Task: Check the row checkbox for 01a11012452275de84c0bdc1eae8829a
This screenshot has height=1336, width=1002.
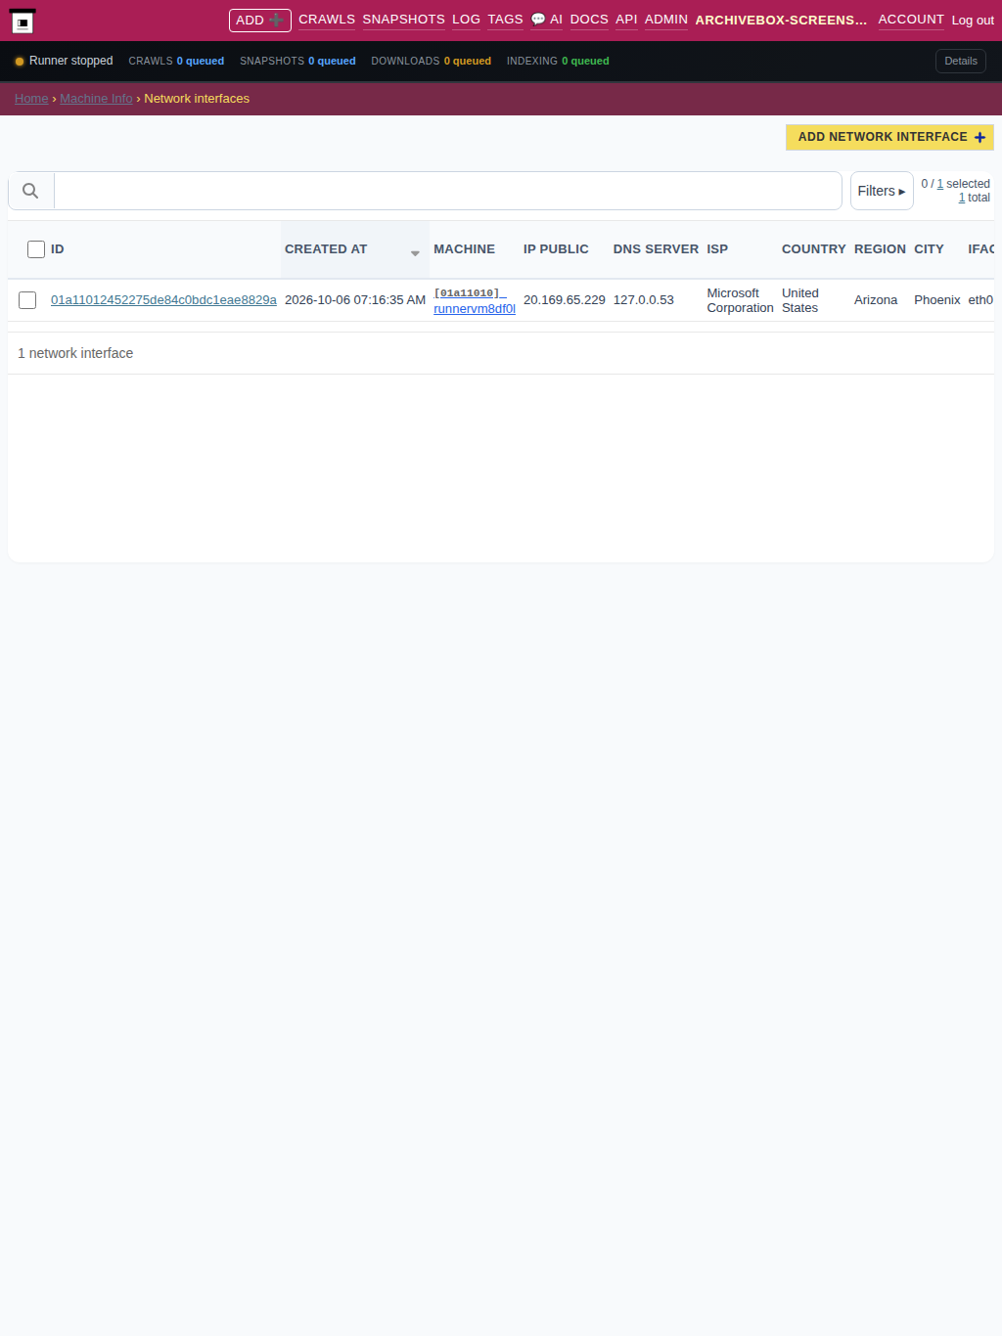Action: pyautogui.click(x=27, y=300)
